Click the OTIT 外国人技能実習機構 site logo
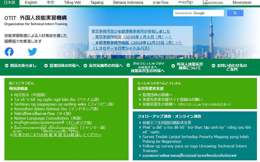Viewport: 260px width, 162px height. tap(36, 18)
